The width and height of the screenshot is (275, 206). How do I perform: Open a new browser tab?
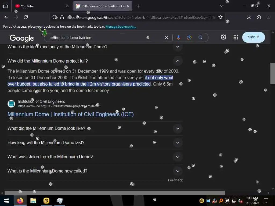pos(138,6)
